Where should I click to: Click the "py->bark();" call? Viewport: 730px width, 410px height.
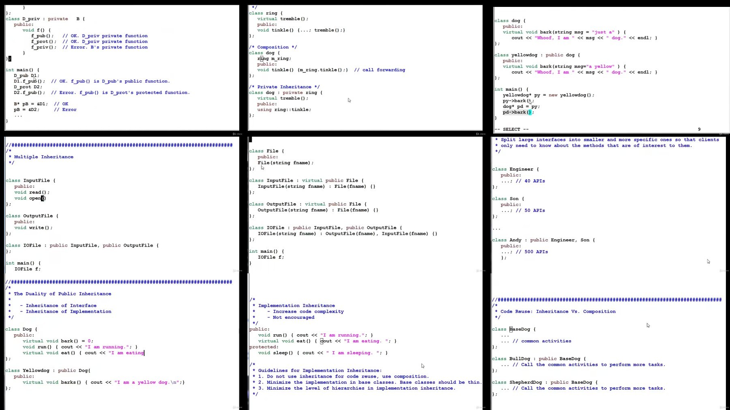pyautogui.click(x=519, y=101)
